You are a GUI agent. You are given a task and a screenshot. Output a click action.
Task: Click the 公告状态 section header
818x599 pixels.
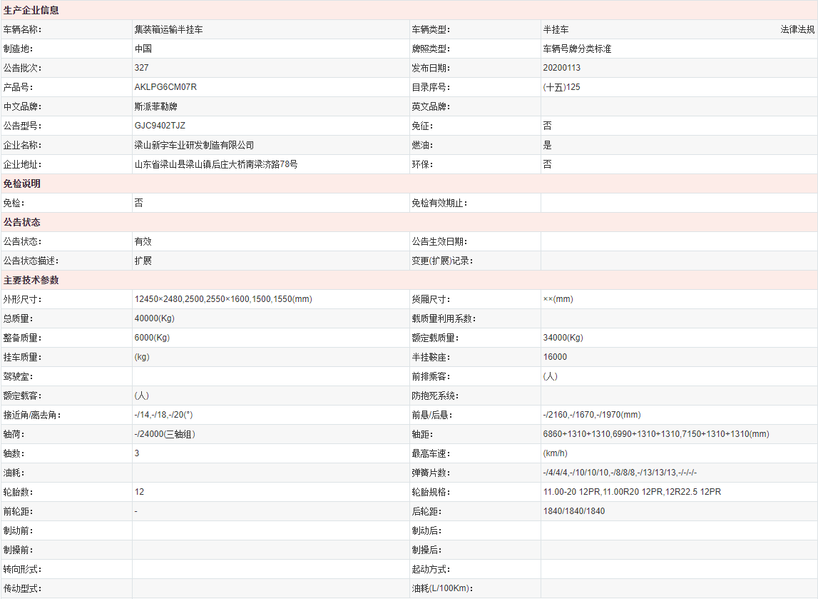22,223
